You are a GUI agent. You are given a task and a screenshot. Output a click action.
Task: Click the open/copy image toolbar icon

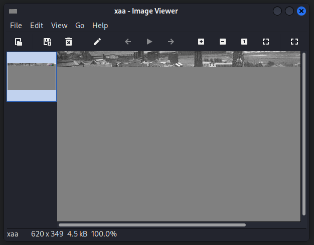[19, 42]
